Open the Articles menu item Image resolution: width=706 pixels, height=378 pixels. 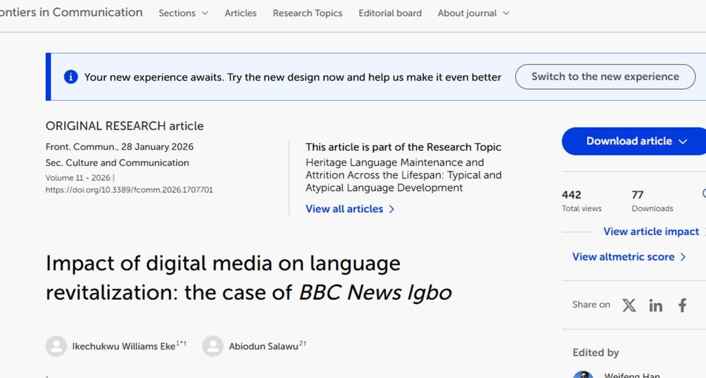click(240, 13)
